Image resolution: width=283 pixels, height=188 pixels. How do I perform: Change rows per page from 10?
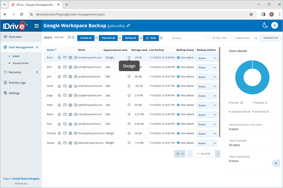click(180, 154)
